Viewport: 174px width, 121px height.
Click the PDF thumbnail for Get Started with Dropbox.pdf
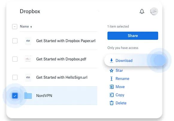28,59
